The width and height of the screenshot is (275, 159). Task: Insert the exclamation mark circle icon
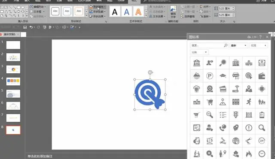[249, 128]
